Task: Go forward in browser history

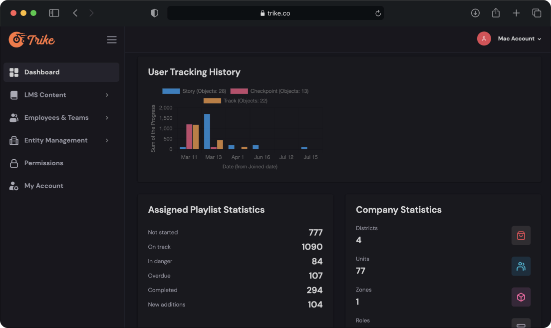Action: 91,13
